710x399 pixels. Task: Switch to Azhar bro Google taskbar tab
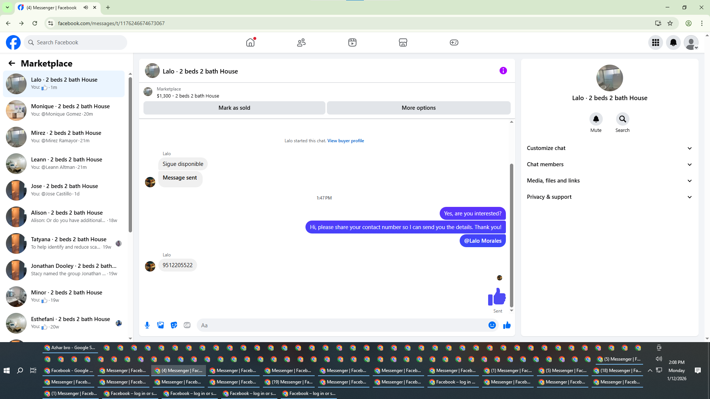pos(70,348)
